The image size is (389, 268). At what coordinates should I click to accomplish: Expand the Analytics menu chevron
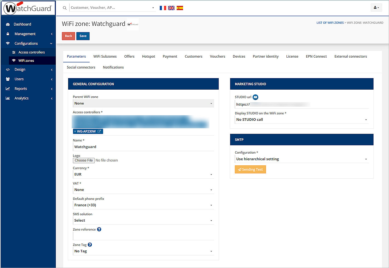coord(52,98)
